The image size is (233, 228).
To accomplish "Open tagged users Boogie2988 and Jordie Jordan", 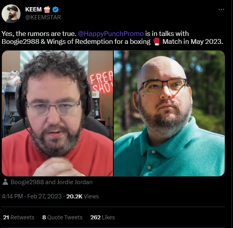I will point(52,182).
